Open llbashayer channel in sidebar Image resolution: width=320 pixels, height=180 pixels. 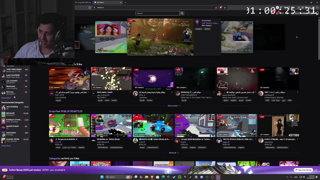click(x=15, y=87)
